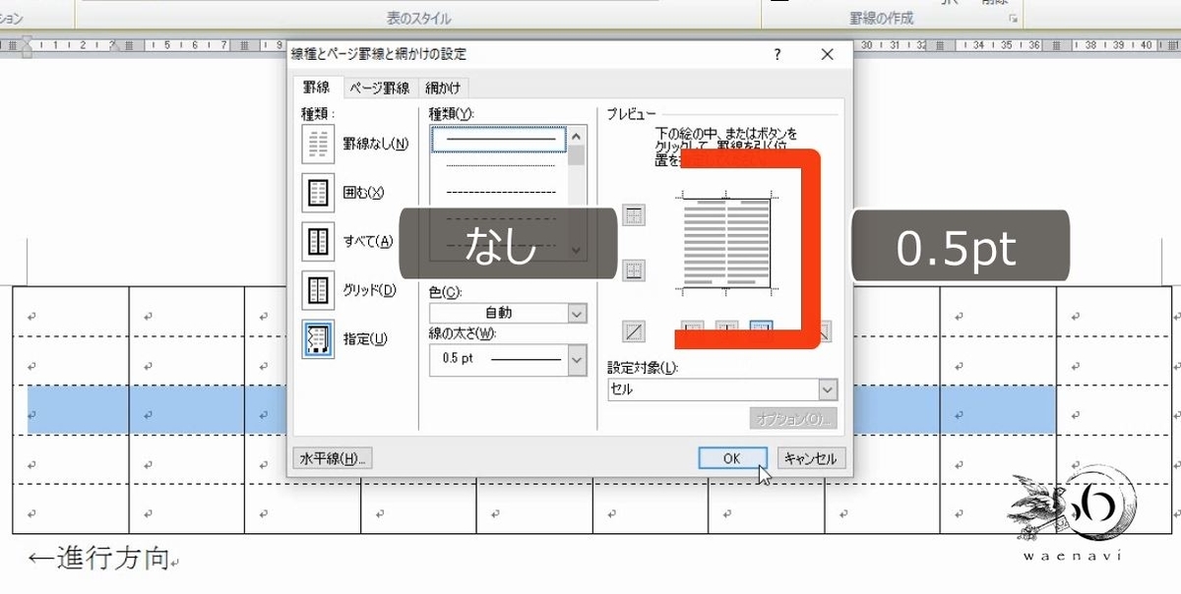Select the グリッド (grid) border preset
Viewport: 1181px width, 594px height.
coord(318,290)
